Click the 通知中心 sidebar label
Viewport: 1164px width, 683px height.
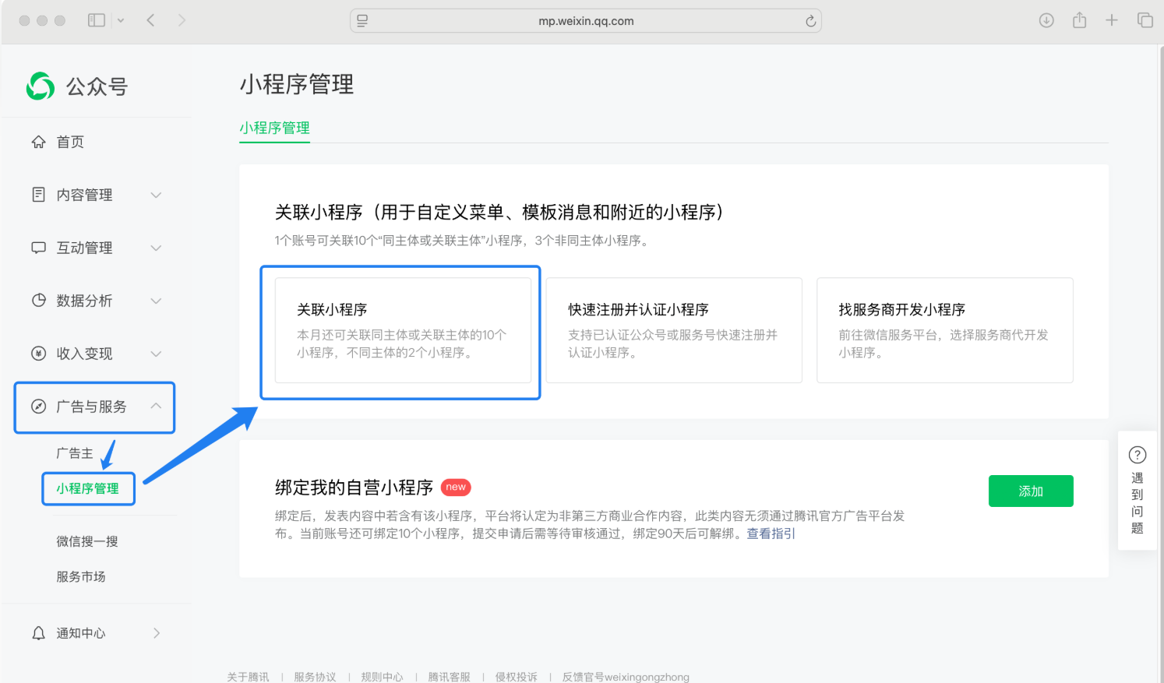(81, 633)
